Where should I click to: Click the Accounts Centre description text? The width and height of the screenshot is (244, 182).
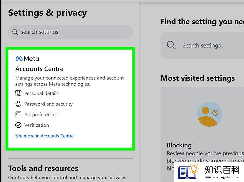coord(69,81)
